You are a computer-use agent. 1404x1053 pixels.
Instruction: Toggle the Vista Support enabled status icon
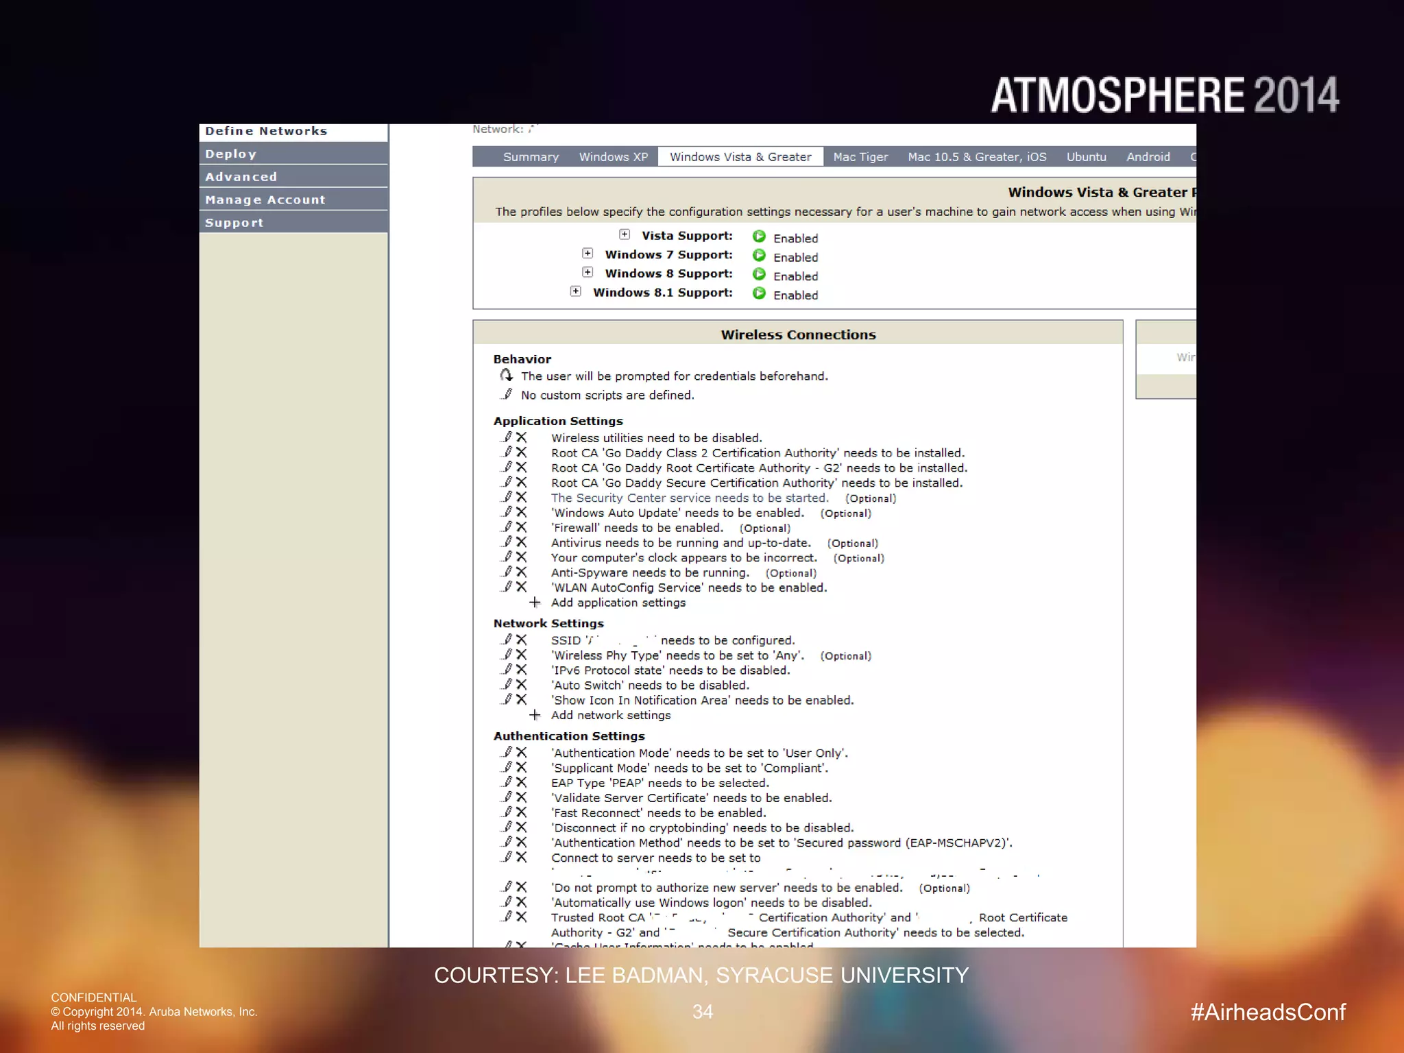[x=759, y=237]
